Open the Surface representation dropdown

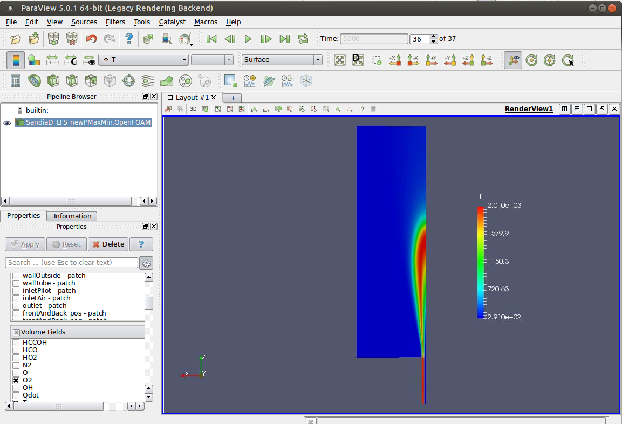click(282, 60)
